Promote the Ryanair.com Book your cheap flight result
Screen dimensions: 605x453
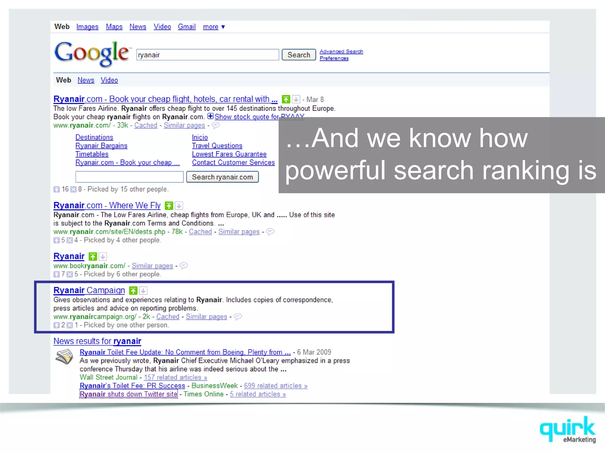[286, 99]
